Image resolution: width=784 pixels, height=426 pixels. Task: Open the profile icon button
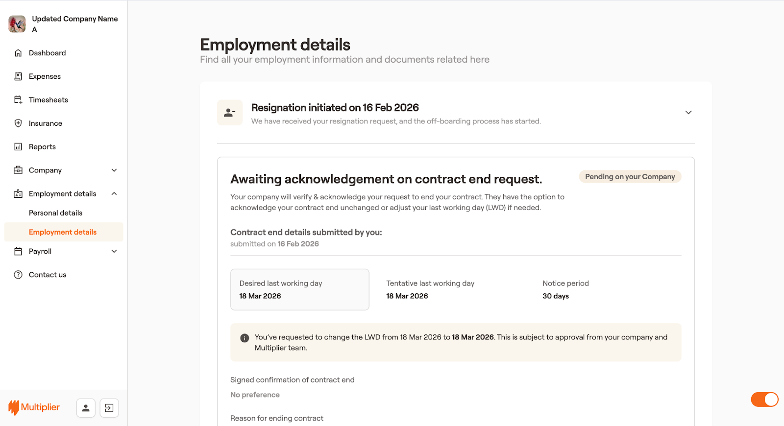point(86,408)
